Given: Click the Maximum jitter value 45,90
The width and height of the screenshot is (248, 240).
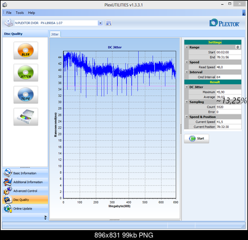Looking at the screenshot, I should tap(221, 92).
